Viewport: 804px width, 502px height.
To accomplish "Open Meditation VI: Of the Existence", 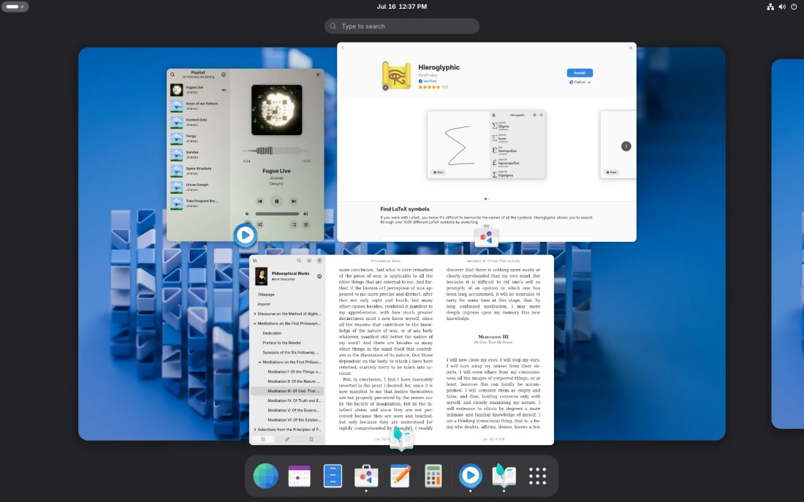I will (x=287, y=420).
